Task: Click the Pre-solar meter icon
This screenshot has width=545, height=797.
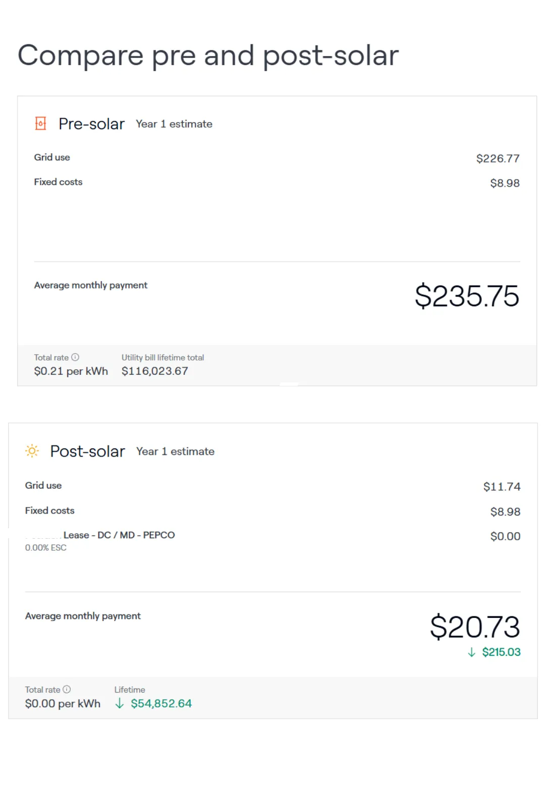Action: pos(40,123)
